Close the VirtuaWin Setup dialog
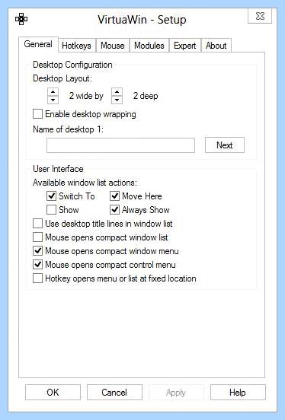This screenshot has width=285, height=420. (260, 16)
